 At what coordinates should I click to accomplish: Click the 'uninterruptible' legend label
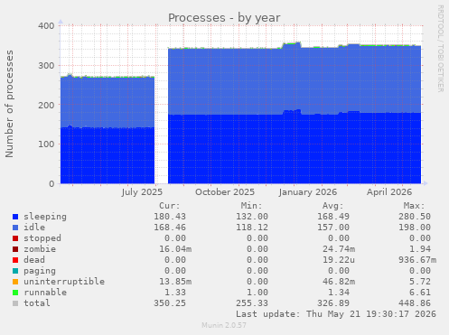tap(64, 282)
